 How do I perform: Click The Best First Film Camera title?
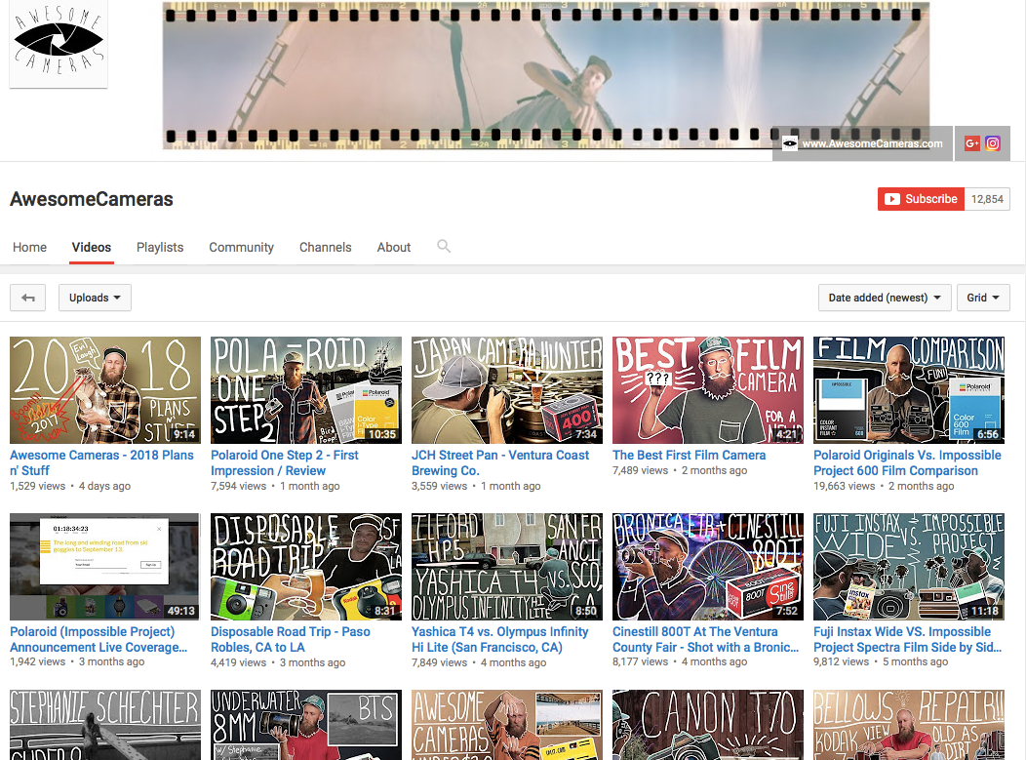click(x=689, y=455)
